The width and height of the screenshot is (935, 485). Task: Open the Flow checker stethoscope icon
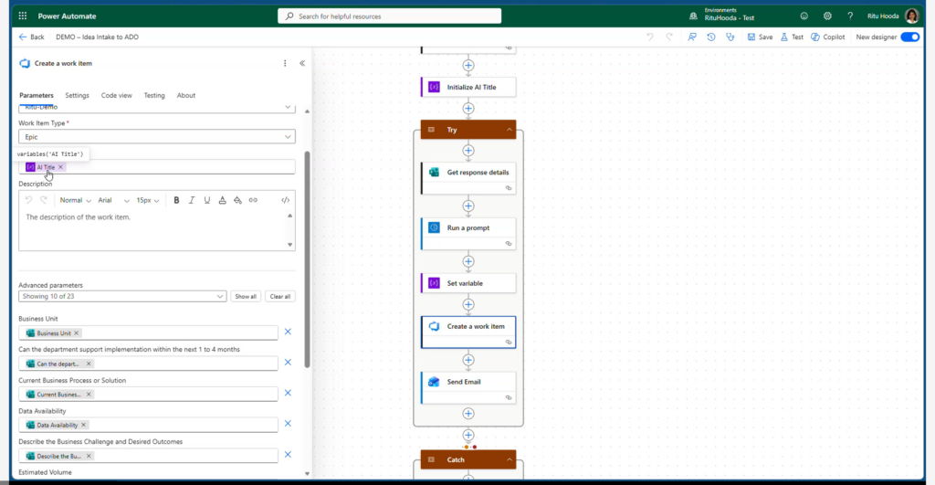(730, 37)
